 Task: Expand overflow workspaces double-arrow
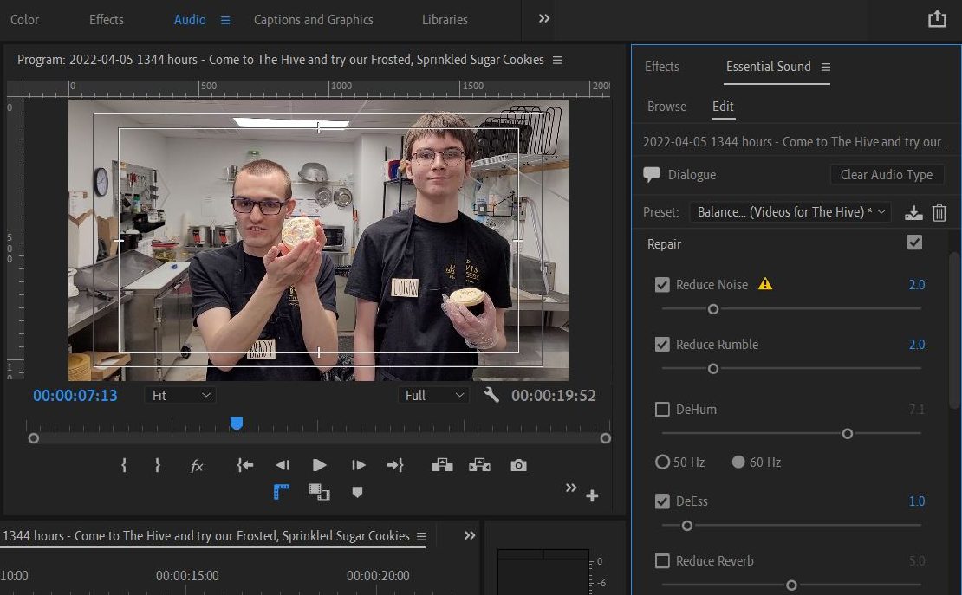click(x=544, y=18)
